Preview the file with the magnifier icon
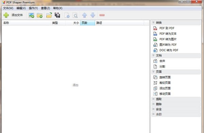Image resolution: width=204 pixels, height=133 pixels. coord(75,15)
